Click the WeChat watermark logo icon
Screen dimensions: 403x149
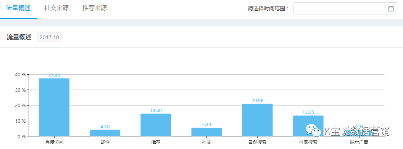tap(313, 130)
